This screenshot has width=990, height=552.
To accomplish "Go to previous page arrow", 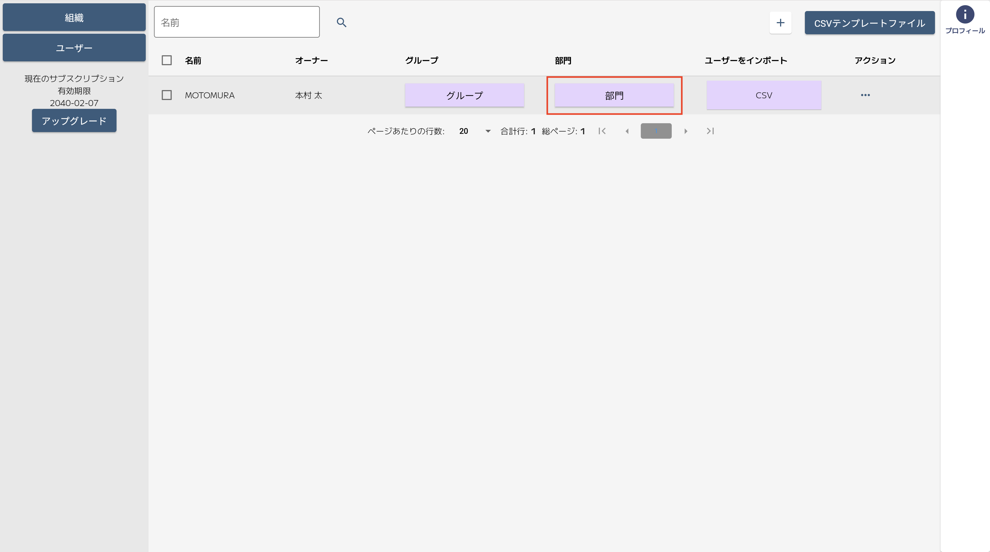I will [x=627, y=131].
